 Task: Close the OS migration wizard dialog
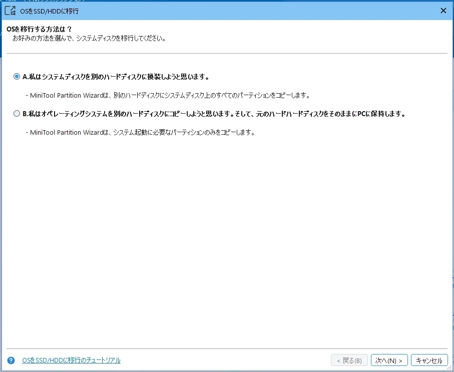(x=443, y=11)
